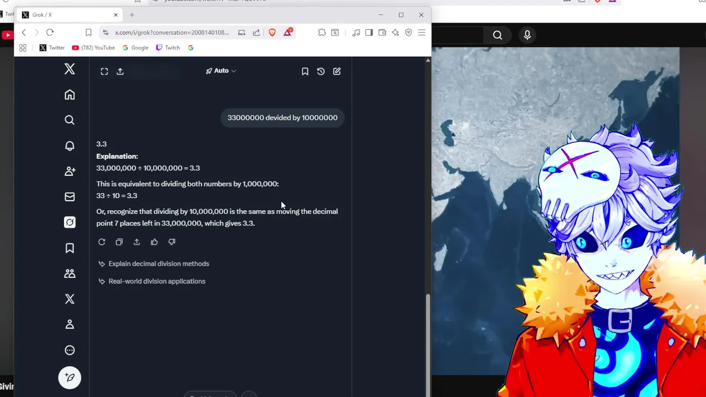Click the '33 ÷ 10 = 3.3' line

tap(117, 196)
